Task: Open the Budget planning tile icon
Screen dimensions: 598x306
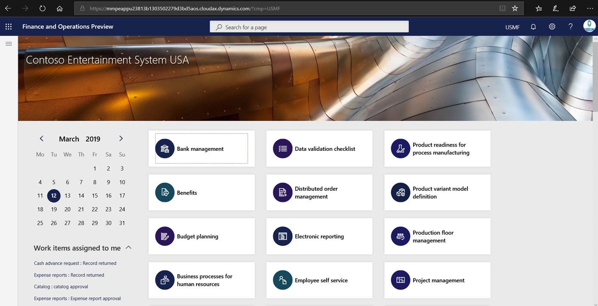Action: tap(165, 236)
